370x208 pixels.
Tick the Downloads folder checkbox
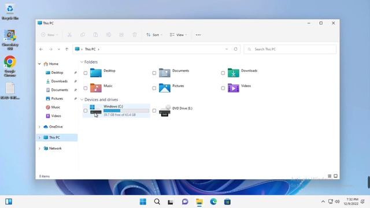[x=223, y=73]
